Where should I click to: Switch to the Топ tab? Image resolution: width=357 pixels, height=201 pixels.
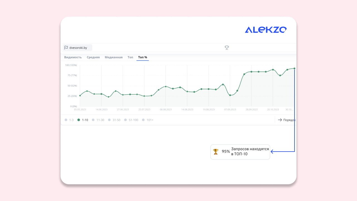click(130, 57)
